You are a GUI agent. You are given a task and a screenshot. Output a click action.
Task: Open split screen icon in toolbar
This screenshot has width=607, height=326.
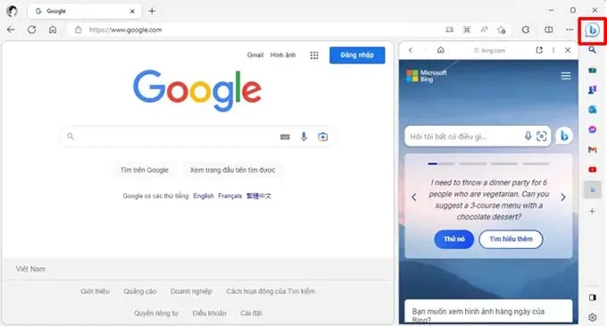549,29
